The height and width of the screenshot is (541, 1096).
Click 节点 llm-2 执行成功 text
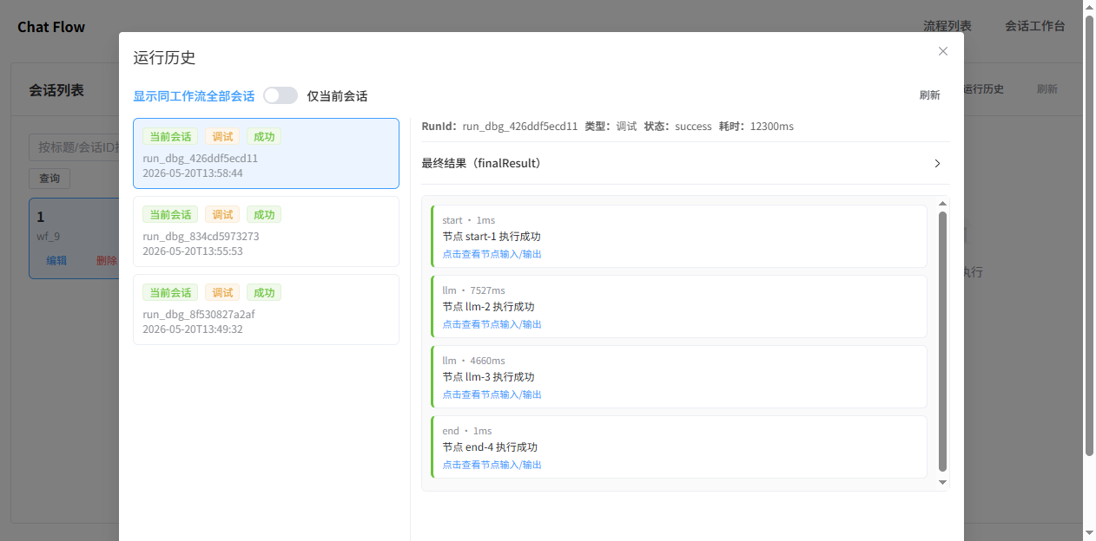coord(488,307)
